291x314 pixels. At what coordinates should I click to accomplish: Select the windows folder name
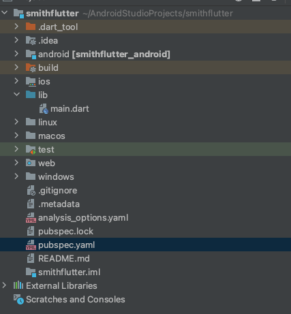click(x=56, y=176)
